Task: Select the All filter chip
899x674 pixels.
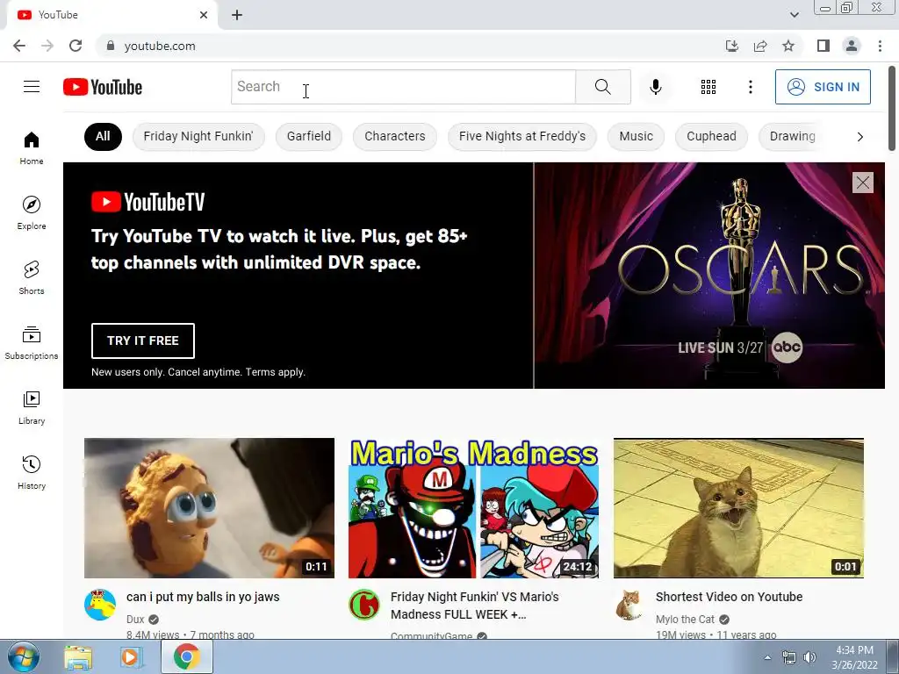Action: pyautogui.click(x=103, y=136)
